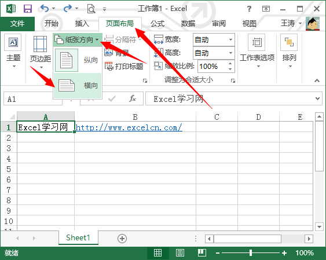Click the formula bar text Excel学习网

tap(178, 98)
